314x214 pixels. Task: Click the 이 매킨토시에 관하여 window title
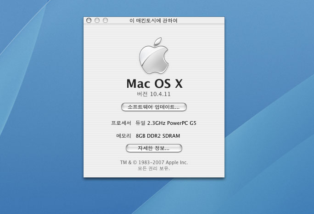click(x=154, y=21)
